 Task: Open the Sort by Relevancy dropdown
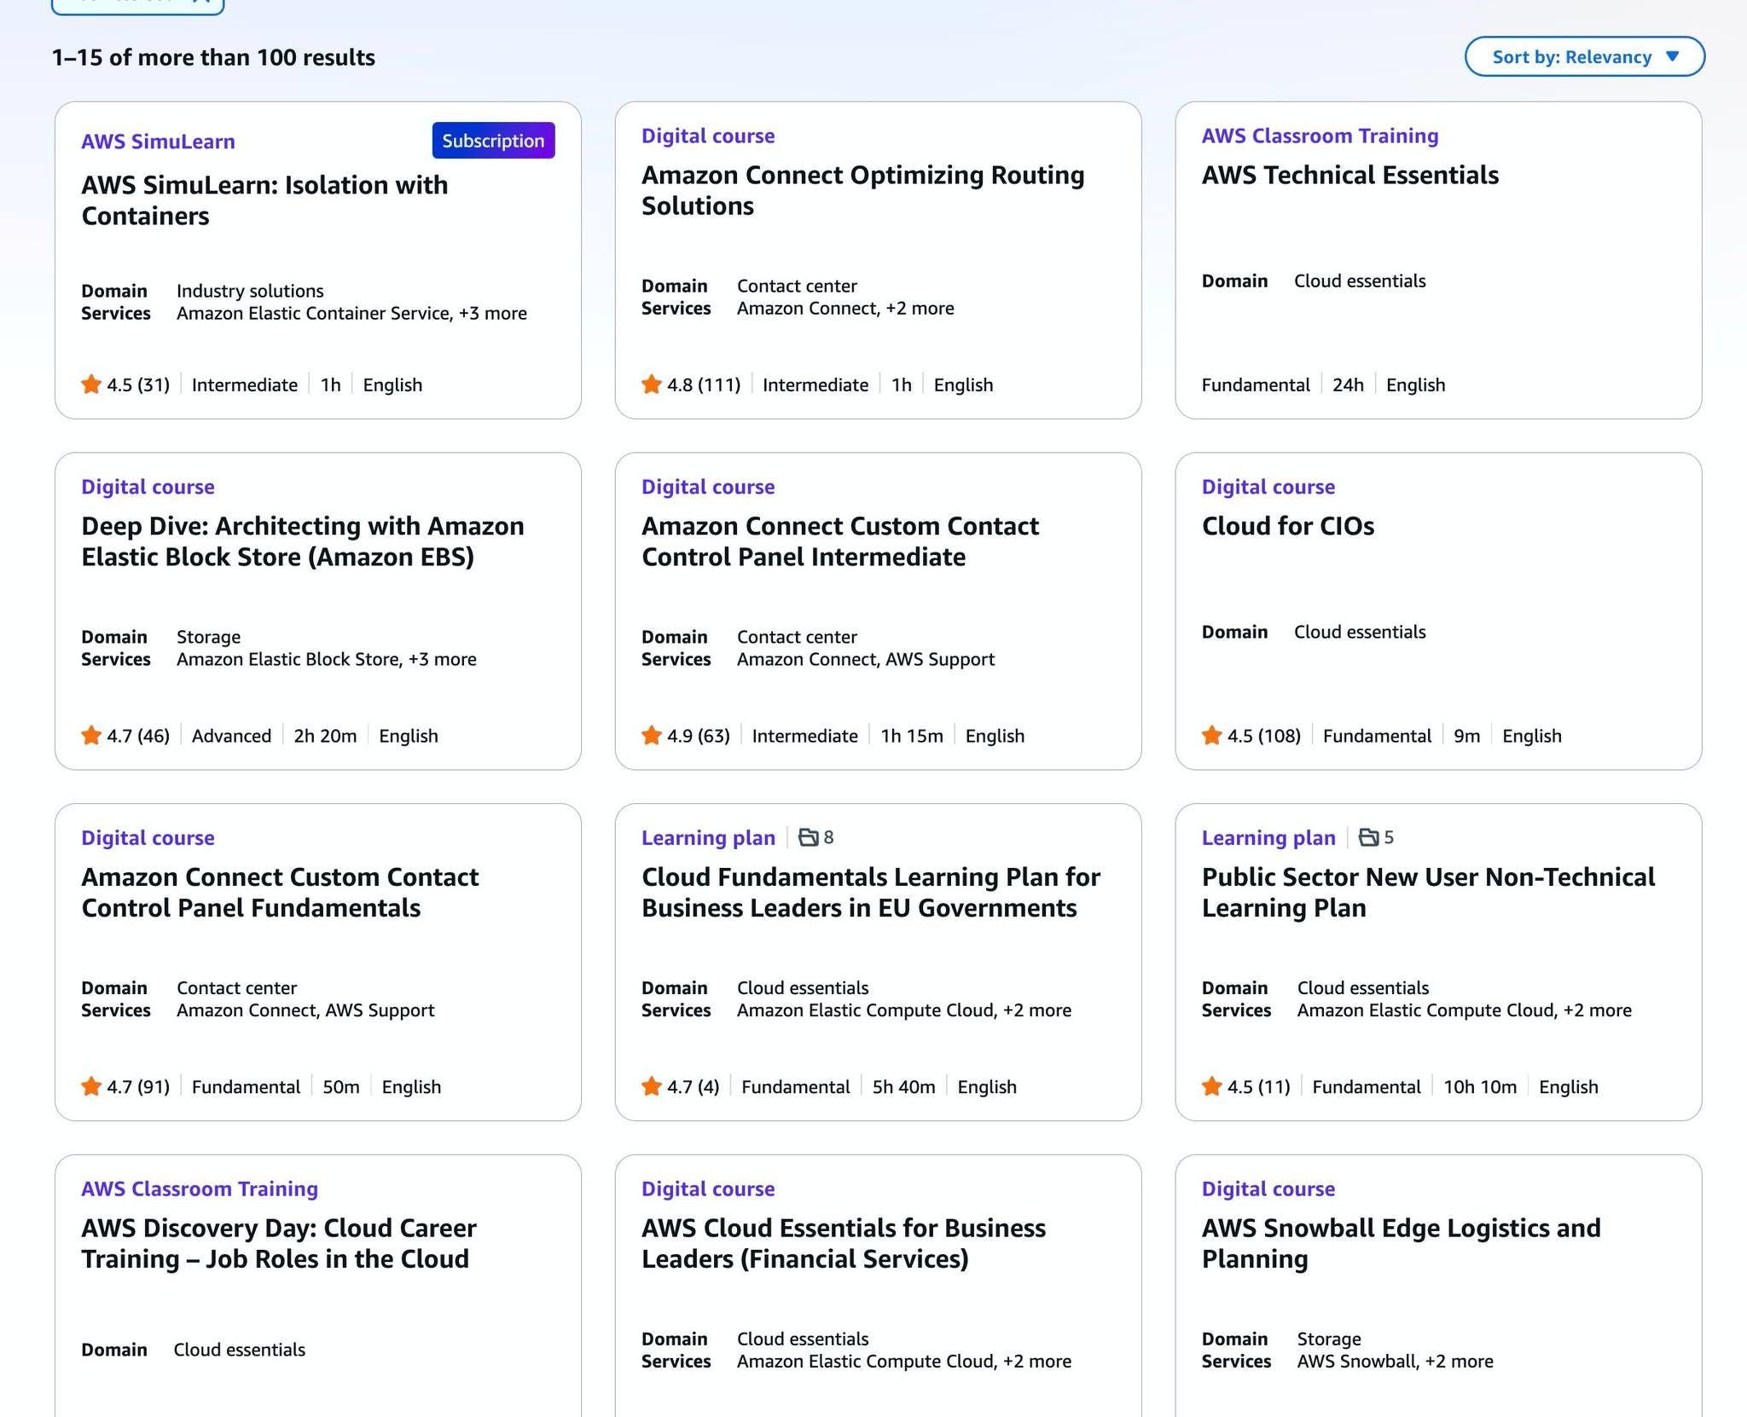pyautogui.click(x=1584, y=57)
